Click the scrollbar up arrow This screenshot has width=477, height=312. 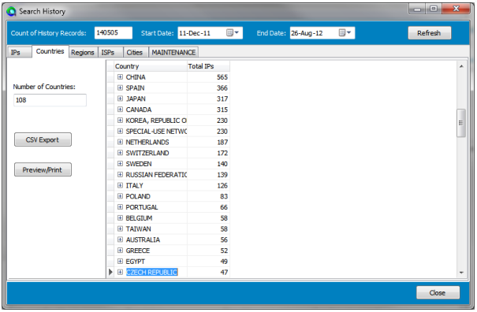461,66
